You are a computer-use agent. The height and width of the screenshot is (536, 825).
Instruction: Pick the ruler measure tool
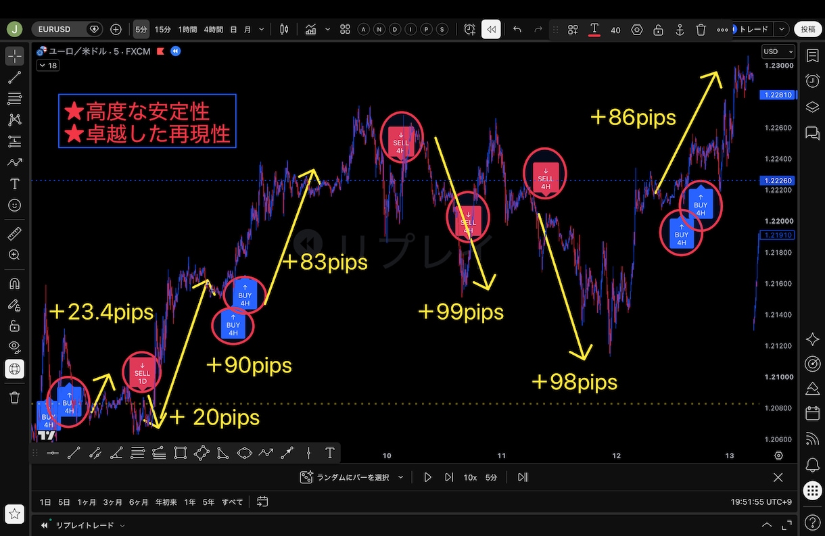[14, 234]
